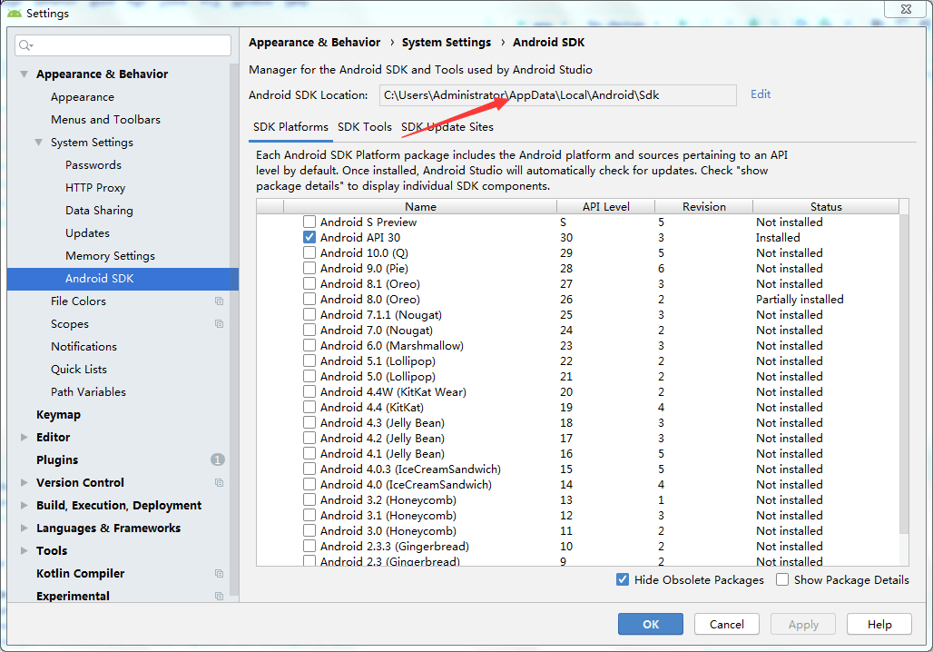Open the Plugins settings page

coord(57,459)
